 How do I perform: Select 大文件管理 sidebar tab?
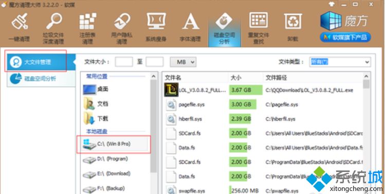click(41, 62)
